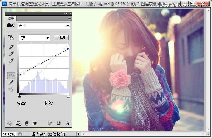212x138 pixels.
Task: Pick the white point eyedropper
Action: (11, 60)
